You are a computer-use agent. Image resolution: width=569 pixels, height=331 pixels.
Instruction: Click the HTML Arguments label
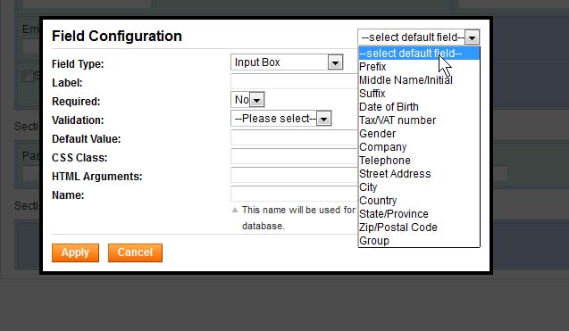point(96,177)
